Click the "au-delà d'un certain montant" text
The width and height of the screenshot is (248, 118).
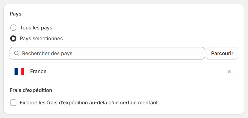121,103
